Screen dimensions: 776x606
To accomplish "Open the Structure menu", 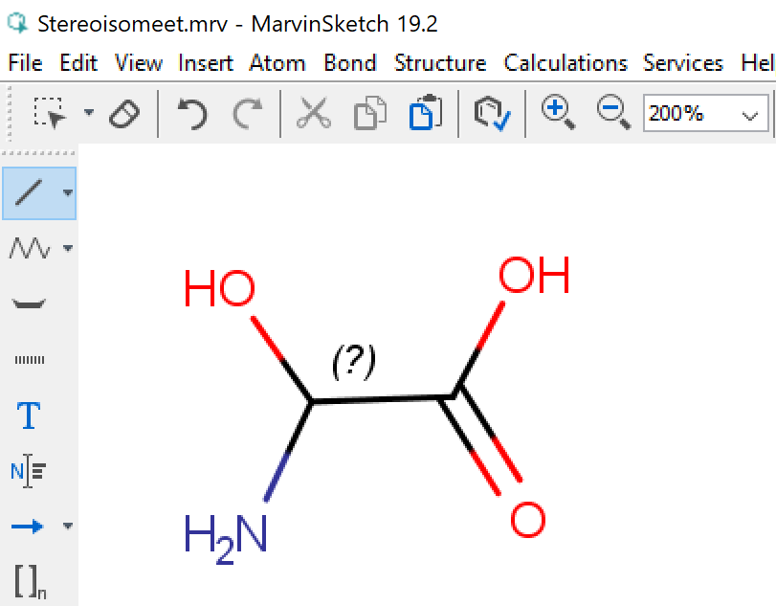I will pos(439,63).
